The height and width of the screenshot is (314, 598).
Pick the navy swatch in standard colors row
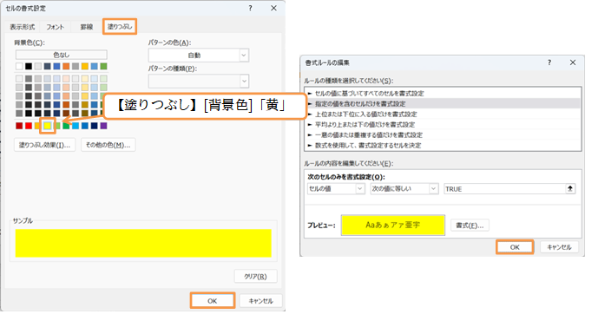95,126
